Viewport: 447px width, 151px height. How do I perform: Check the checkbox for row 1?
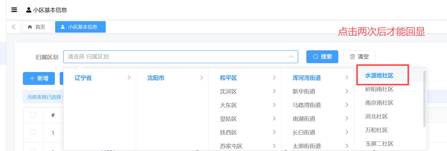(x=33, y=132)
